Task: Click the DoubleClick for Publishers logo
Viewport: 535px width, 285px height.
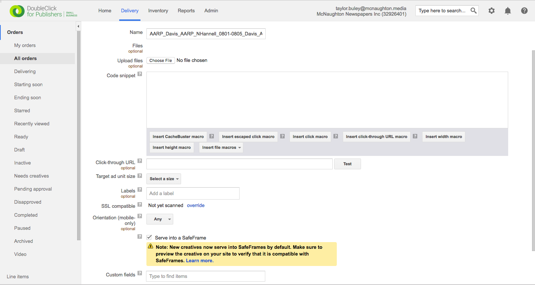Action: click(x=43, y=11)
